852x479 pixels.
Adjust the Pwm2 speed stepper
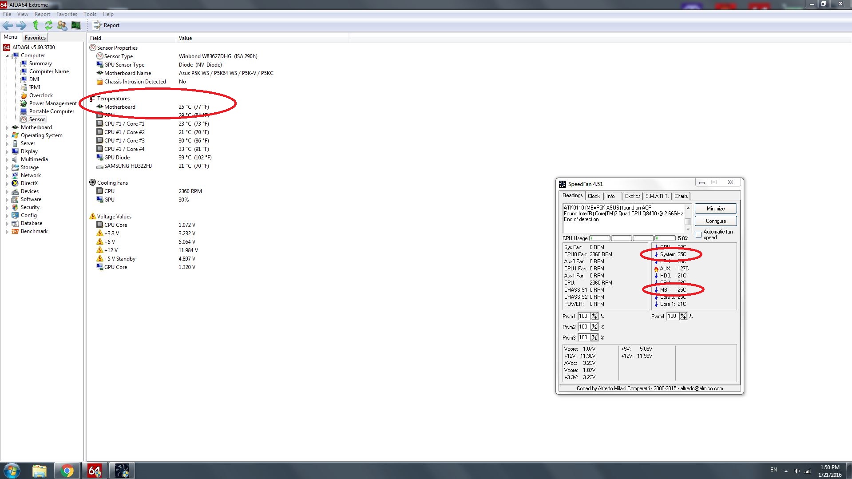(x=594, y=327)
